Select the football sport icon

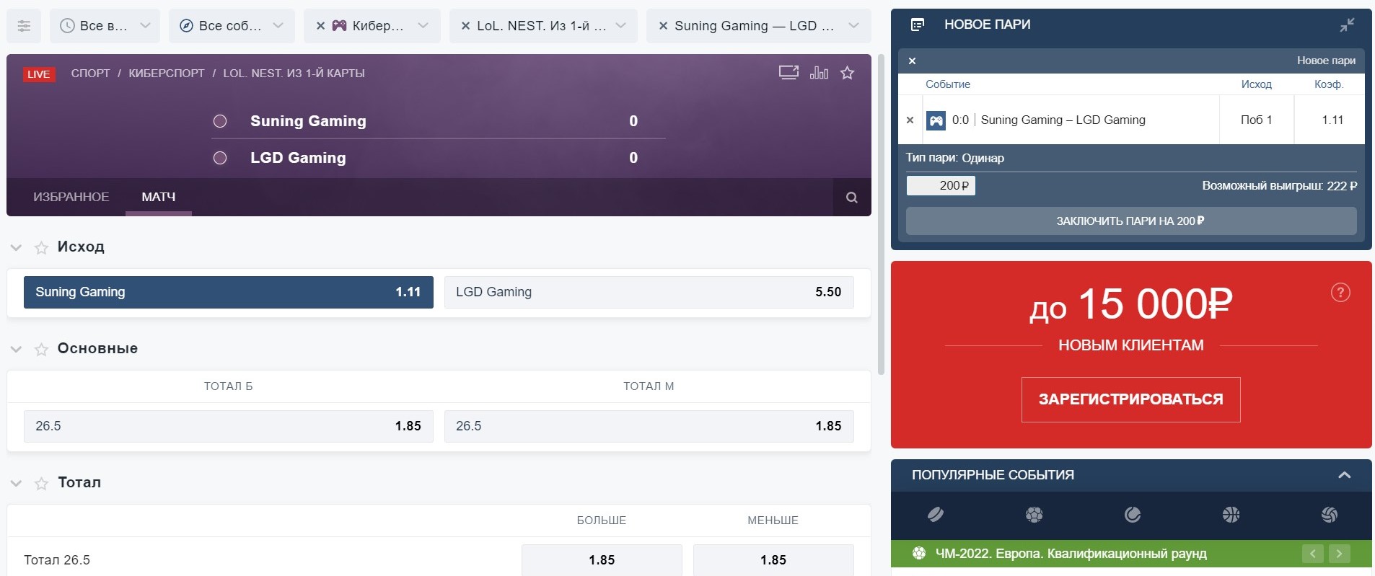point(1034,514)
